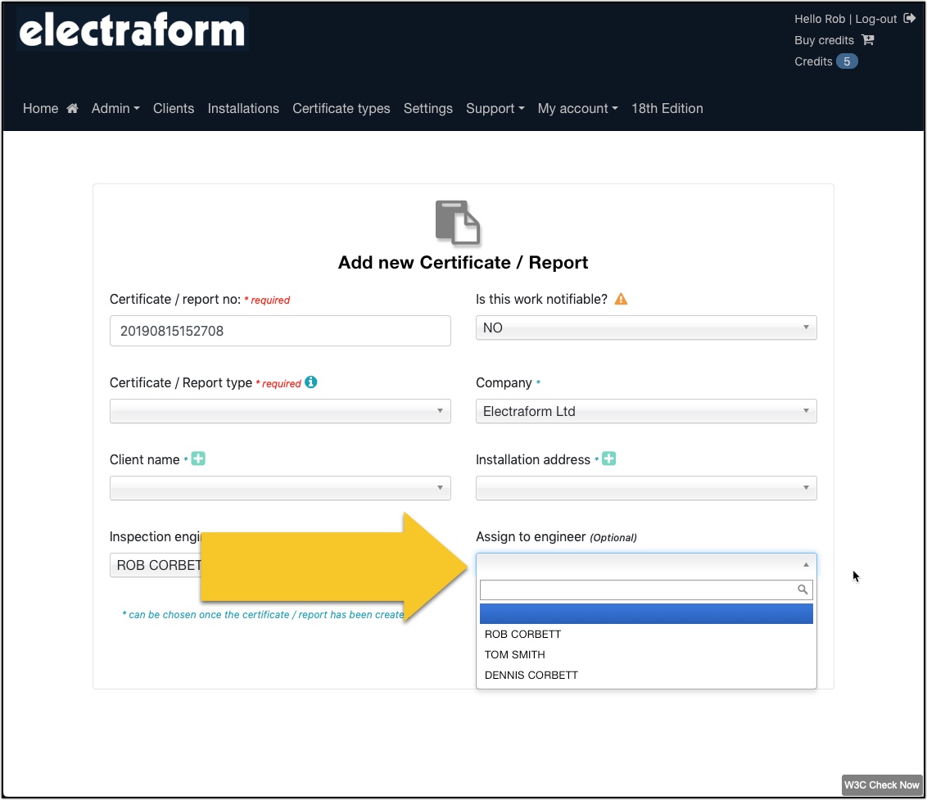Image resolution: width=927 pixels, height=800 pixels.
Task: Click the green plus next to Installation address
Action: pyautogui.click(x=609, y=459)
